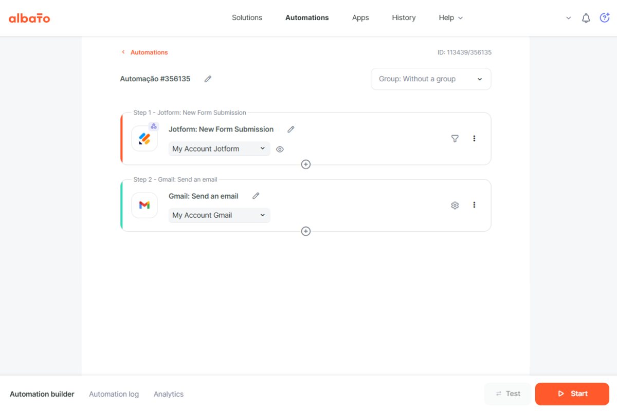The height and width of the screenshot is (411, 617).
Task: Rename the Gmail step via pencil icon
Action: [256, 196]
